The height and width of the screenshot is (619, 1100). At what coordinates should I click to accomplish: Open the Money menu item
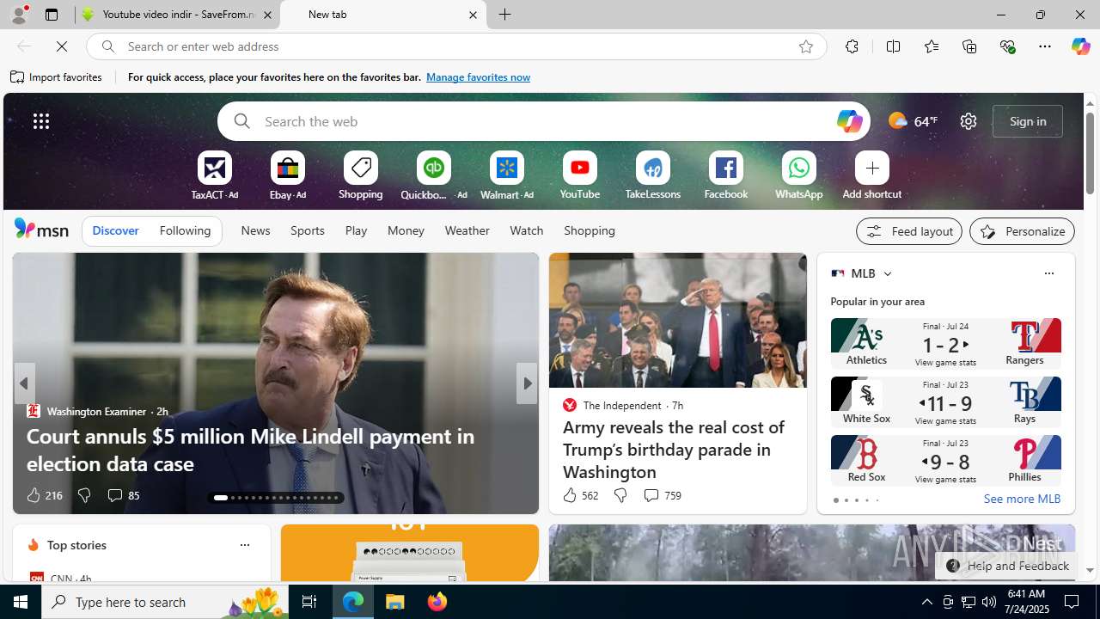tap(406, 230)
